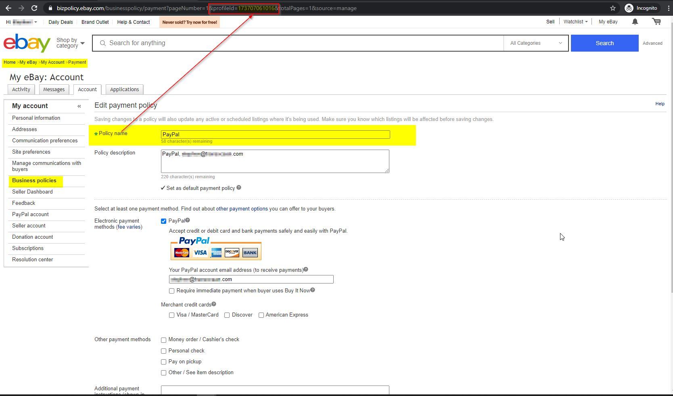
Task: Open My eBay link in header
Action: click(x=608, y=22)
